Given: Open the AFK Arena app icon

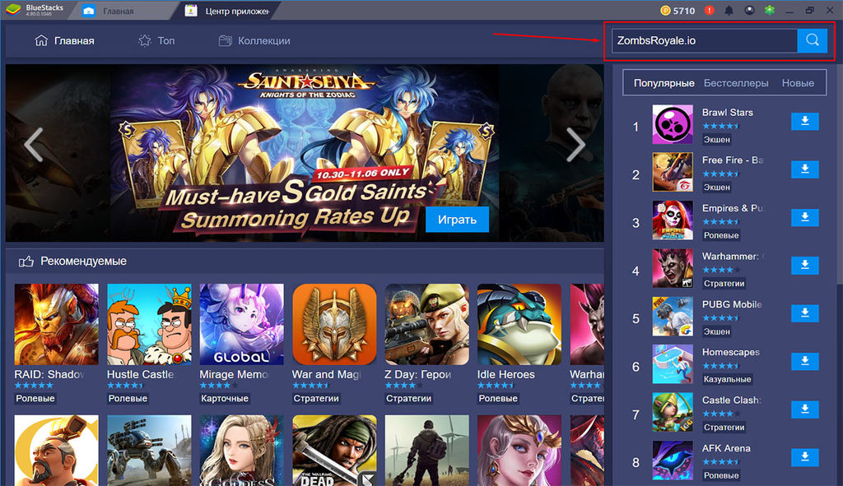Looking at the screenshot, I should [x=673, y=461].
